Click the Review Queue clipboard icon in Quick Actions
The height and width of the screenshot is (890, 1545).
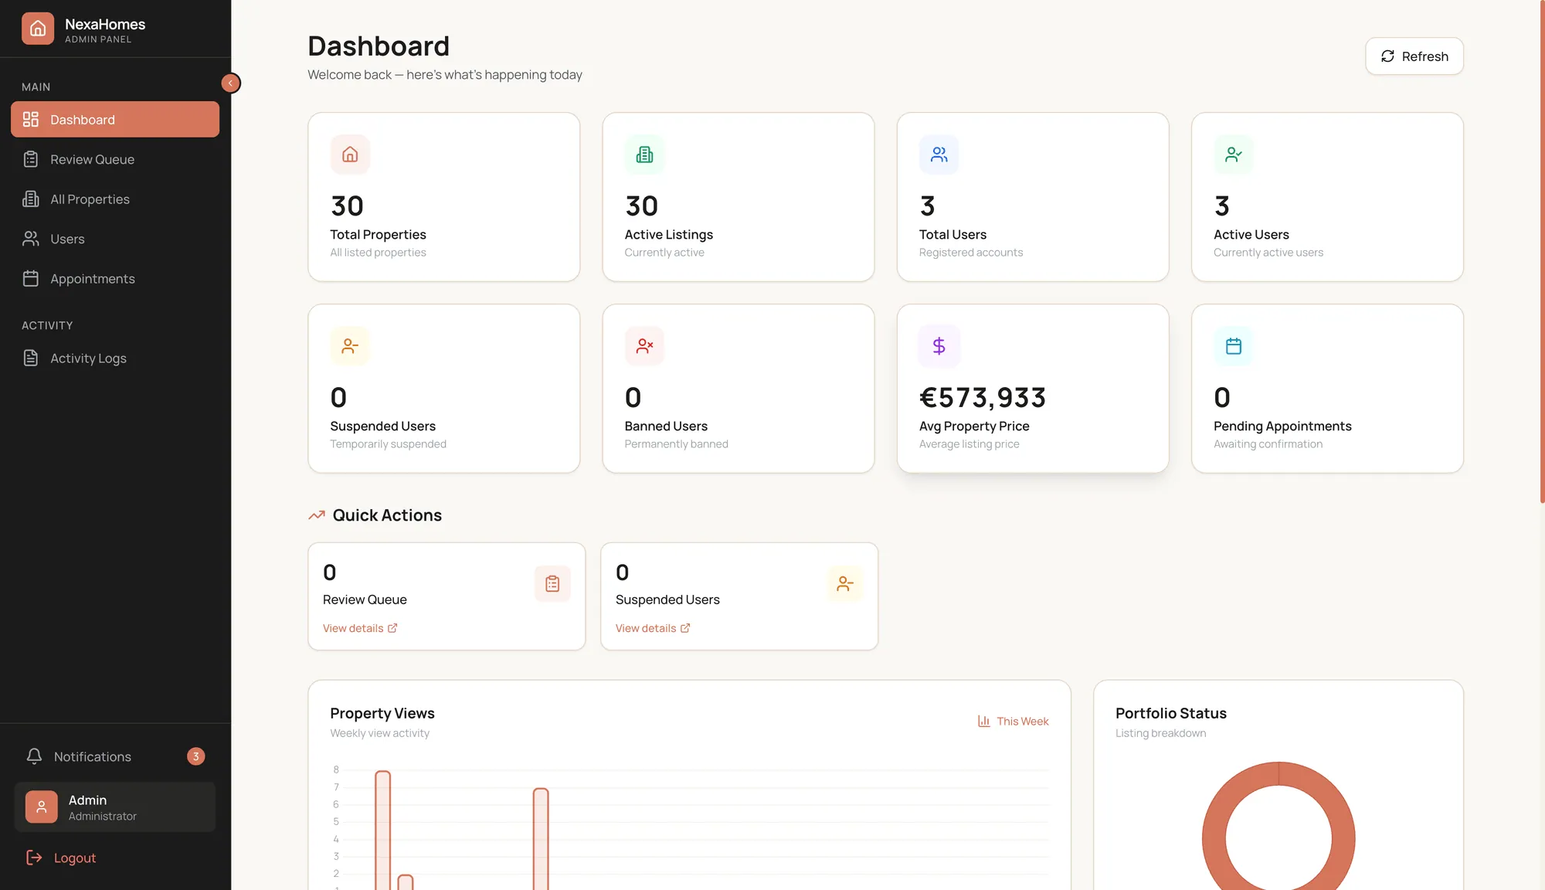pos(552,583)
